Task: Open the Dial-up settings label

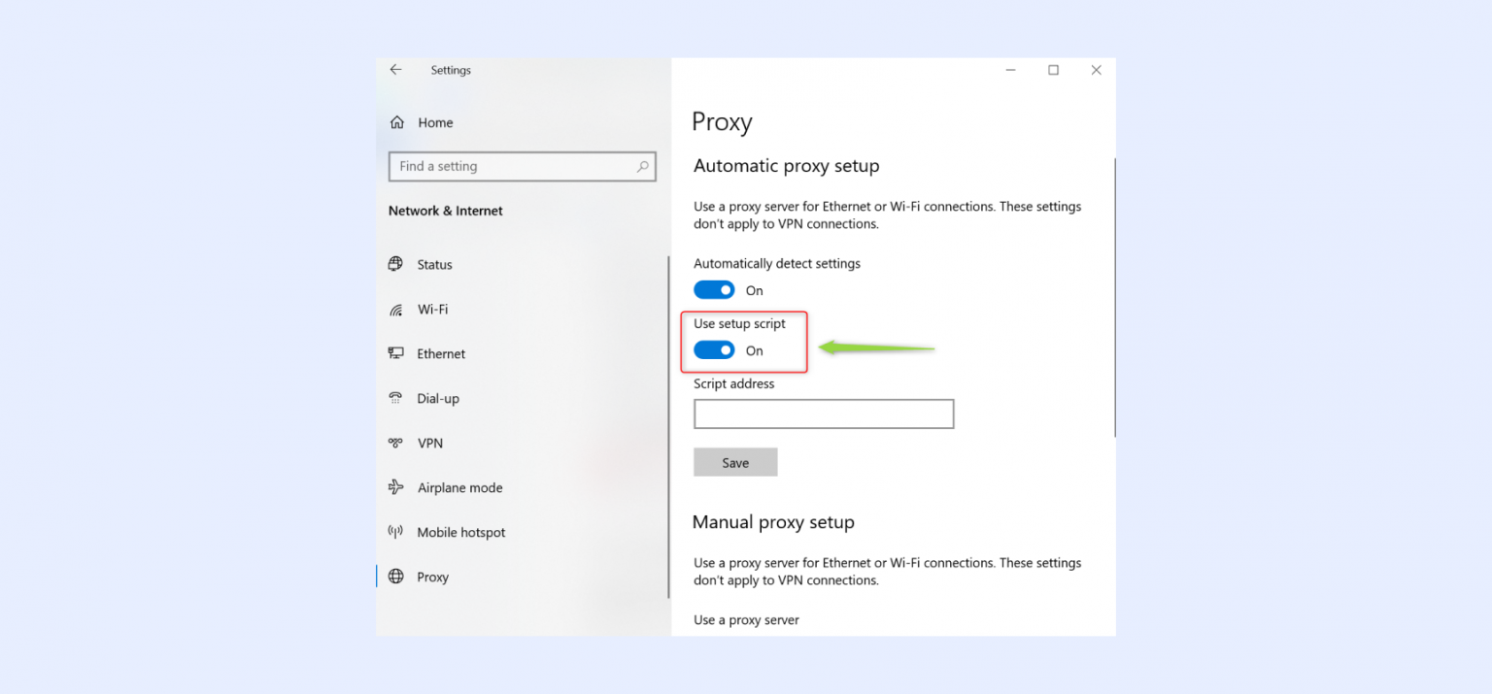Action: (438, 399)
